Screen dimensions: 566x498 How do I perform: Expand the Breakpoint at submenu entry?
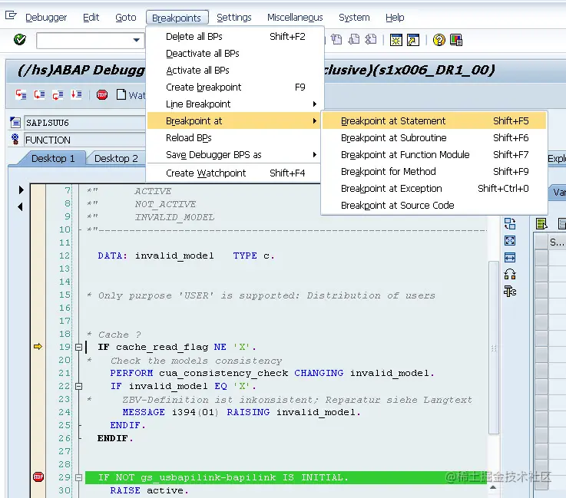click(x=234, y=120)
